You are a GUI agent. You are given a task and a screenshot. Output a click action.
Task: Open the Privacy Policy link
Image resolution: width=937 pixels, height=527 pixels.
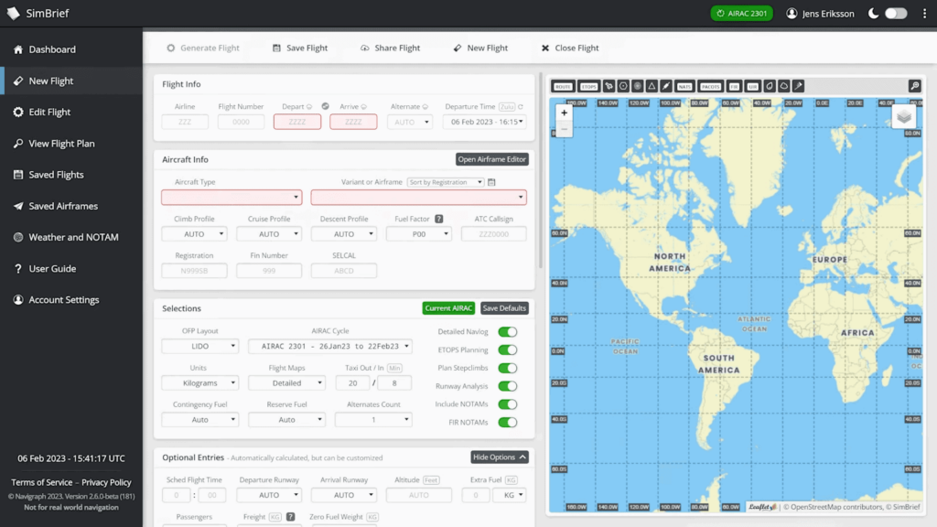pos(106,482)
